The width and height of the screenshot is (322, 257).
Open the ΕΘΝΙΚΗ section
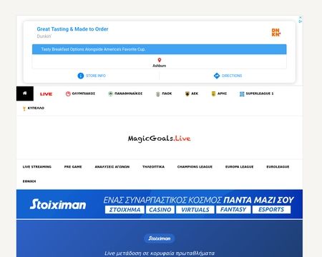[29, 181]
